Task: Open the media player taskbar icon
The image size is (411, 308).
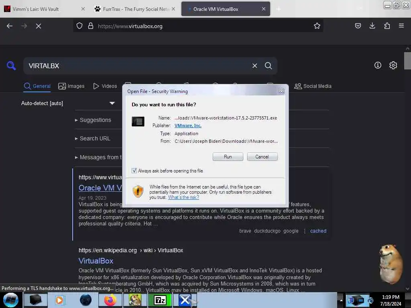Action: [x=59, y=300]
